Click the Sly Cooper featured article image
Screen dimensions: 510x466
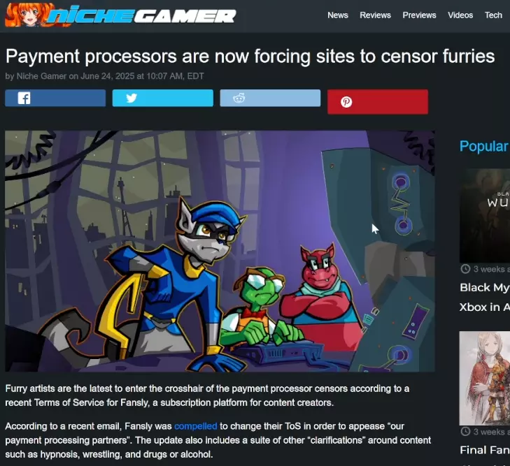click(220, 251)
